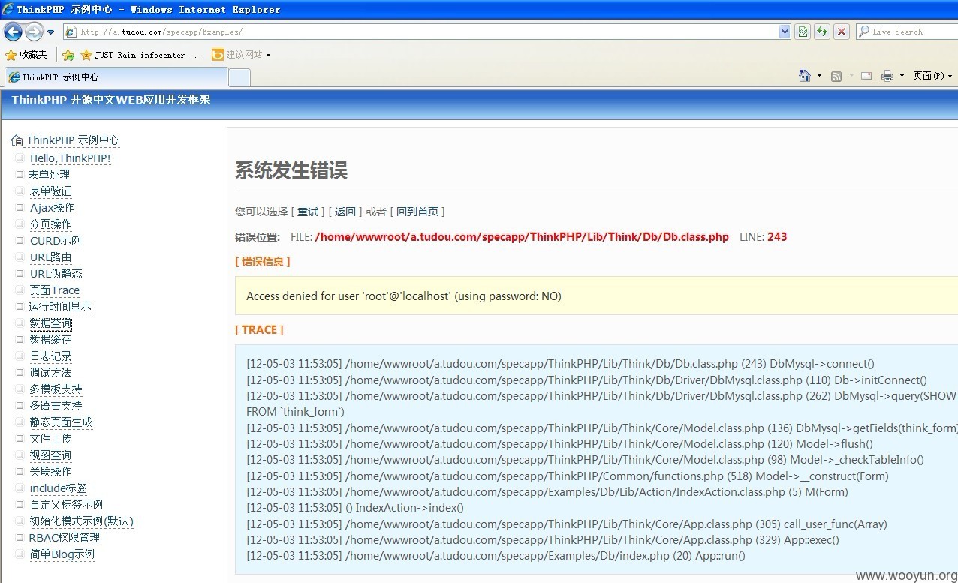Open the URL伪静态 example

56,274
